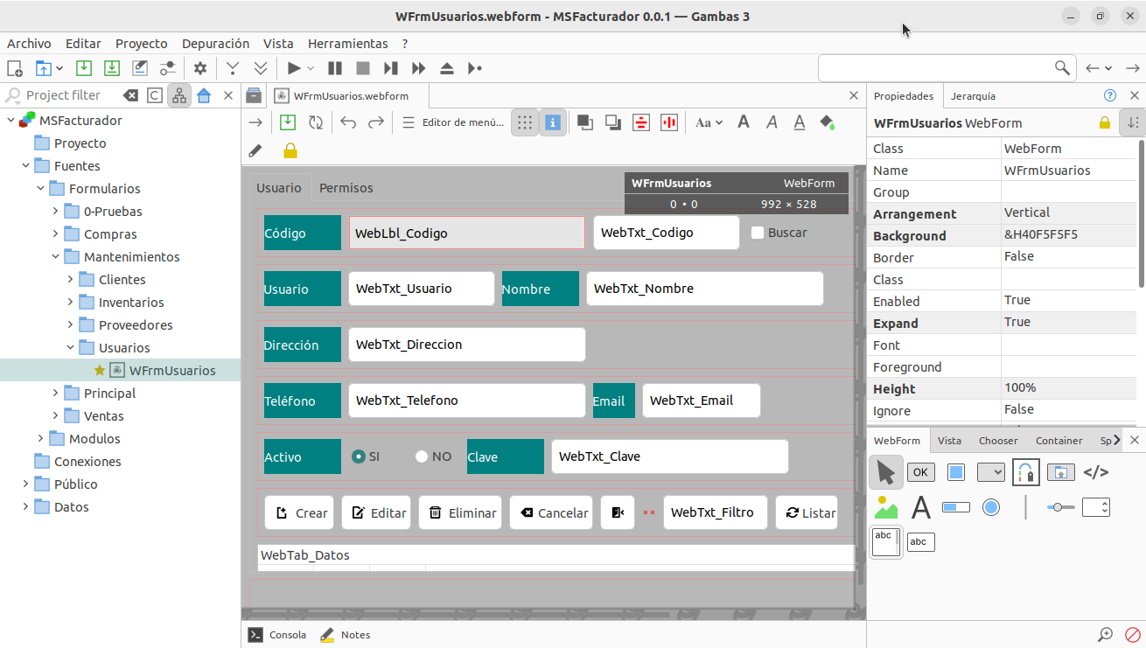Click the blue house icon in project panel

pos(204,95)
